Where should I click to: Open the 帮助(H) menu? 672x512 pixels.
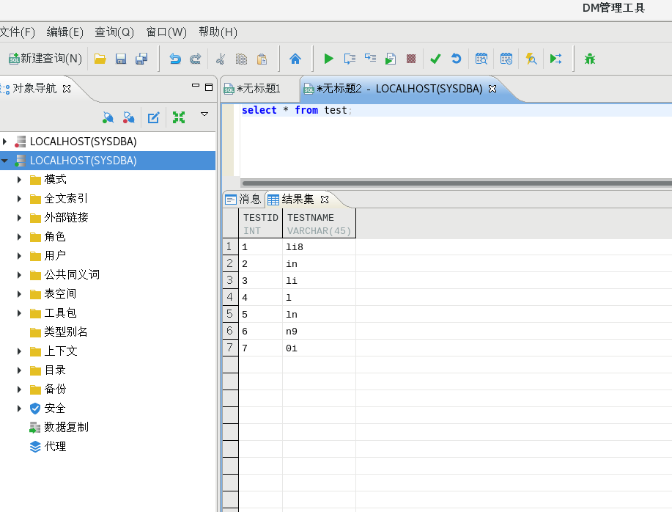(x=218, y=32)
